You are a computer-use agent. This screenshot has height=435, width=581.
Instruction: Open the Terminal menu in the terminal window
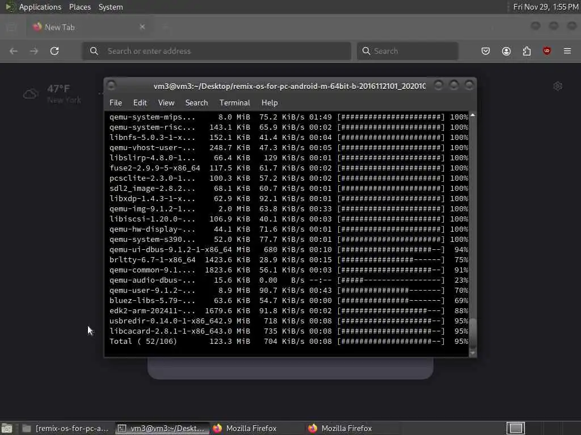pyautogui.click(x=234, y=103)
